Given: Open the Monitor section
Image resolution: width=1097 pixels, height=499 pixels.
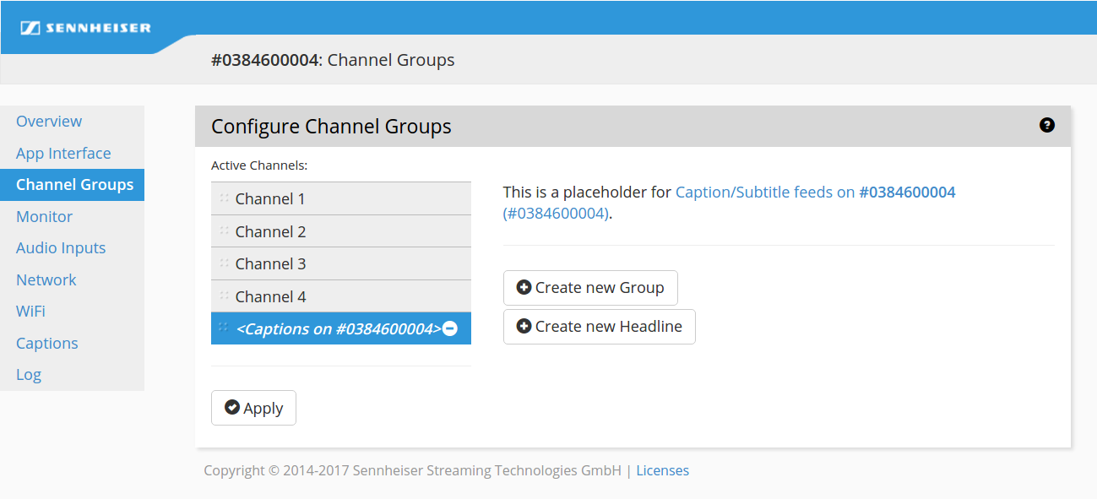Looking at the screenshot, I should click(x=44, y=216).
